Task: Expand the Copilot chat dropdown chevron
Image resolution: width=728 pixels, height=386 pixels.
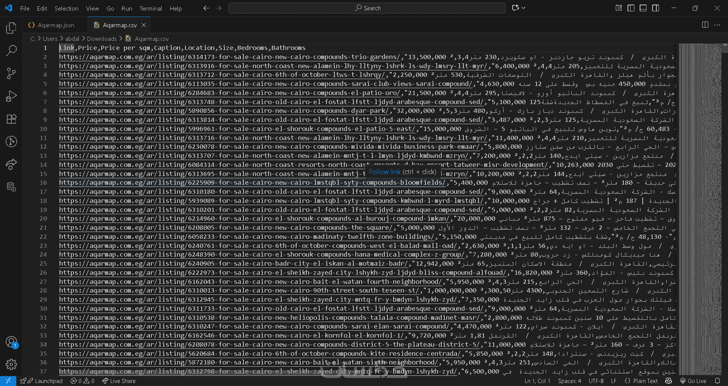Action: tap(524, 8)
